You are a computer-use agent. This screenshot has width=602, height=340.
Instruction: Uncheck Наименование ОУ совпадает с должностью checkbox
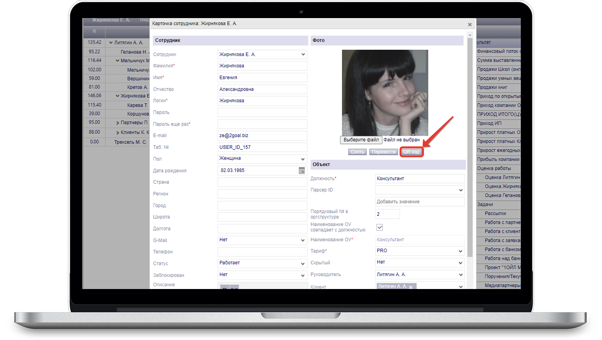(x=380, y=227)
